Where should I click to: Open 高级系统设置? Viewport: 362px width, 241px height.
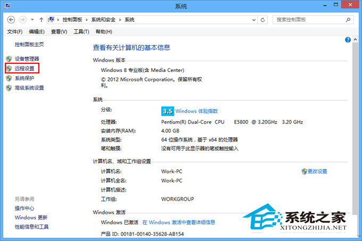tap(29, 88)
